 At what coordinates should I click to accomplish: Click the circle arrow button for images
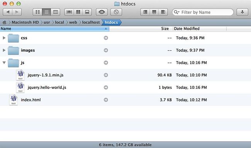tap(106, 50)
